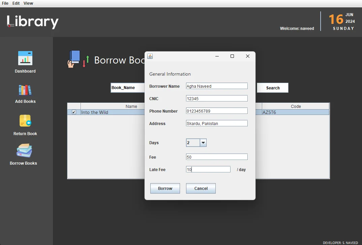Viewport: 362px width, 245px height.
Task: Click the SUNDAY day label
Action: (x=343, y=29)
